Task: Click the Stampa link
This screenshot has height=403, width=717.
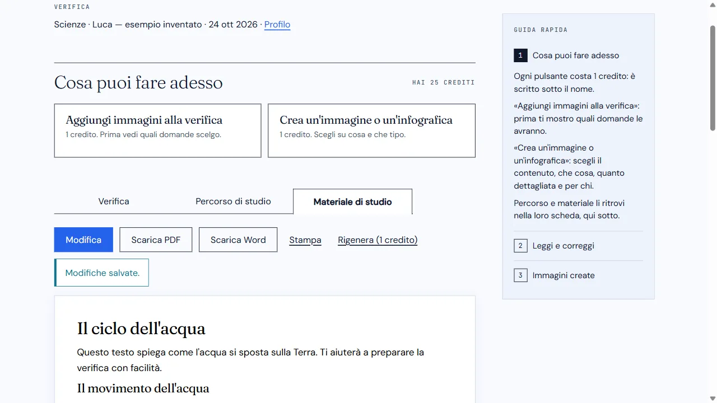Action: click(x=305, y=240)
